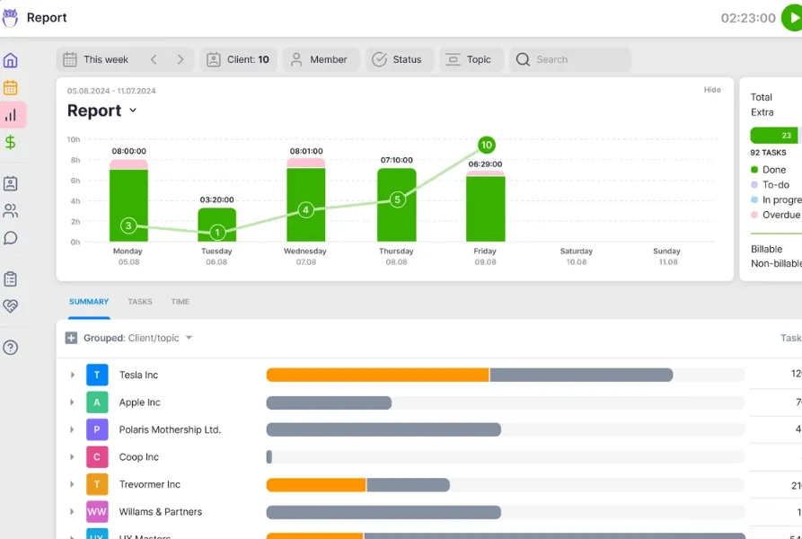Click the 02:23:00 timer display
Screen dimensions: 802x539
[748, 18]
